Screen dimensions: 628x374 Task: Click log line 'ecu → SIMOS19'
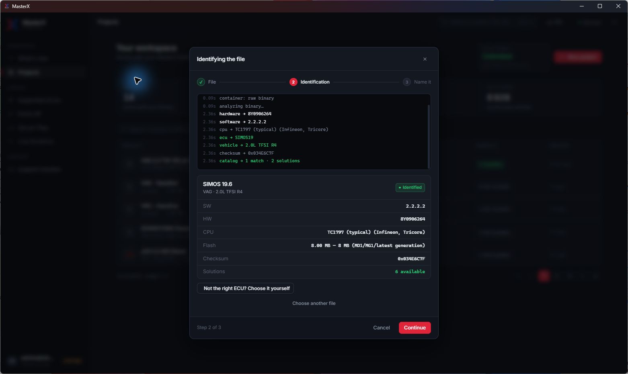[x=236, y=137]
